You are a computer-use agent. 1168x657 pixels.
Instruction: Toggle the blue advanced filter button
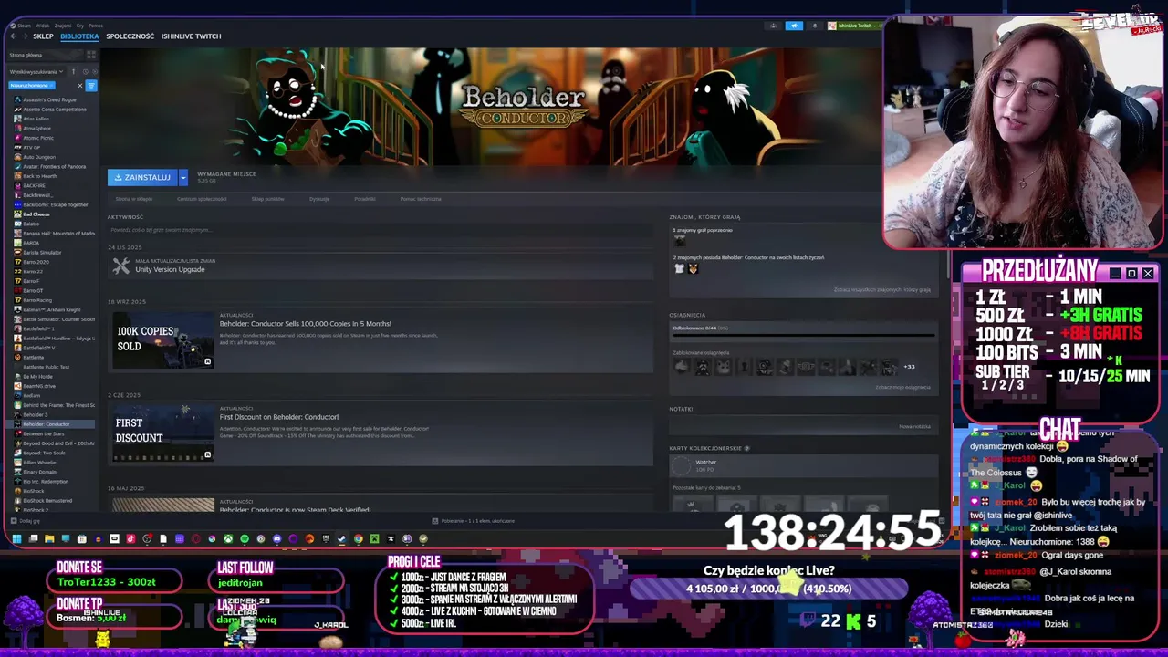[90, 86]
